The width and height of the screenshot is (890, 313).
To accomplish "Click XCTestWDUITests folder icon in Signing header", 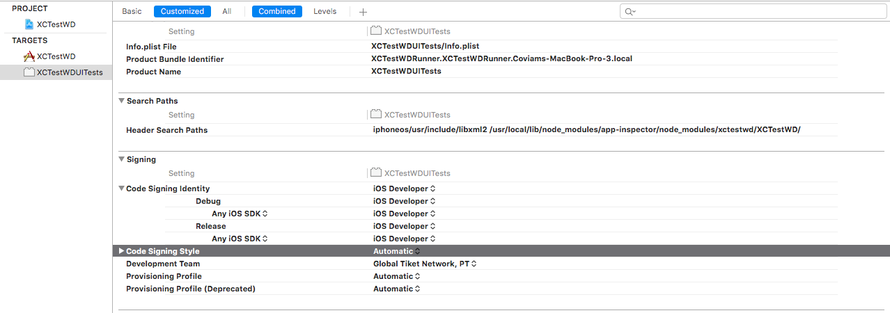I will click(x=376, y=173).
